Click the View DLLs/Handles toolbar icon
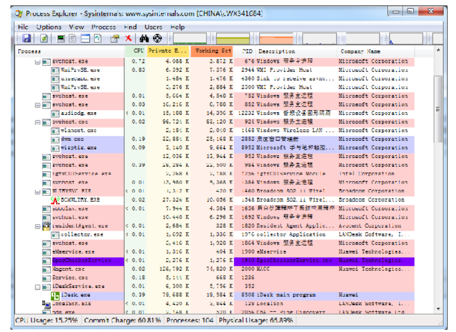Image resolution: width=456 pixels, height=332 pixels. point(98,39)
